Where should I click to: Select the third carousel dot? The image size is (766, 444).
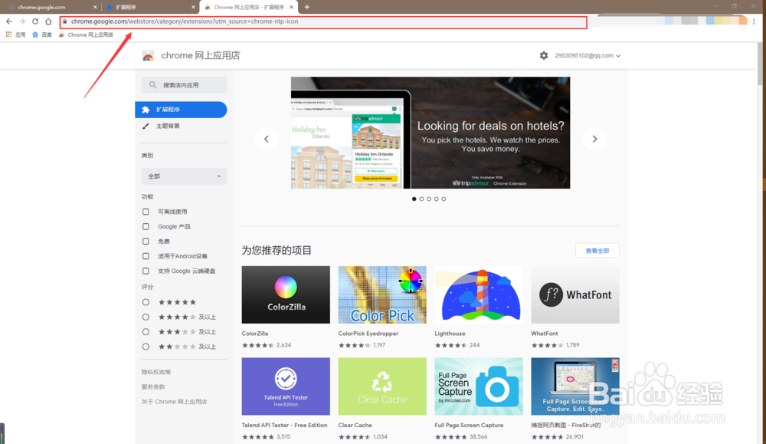pyautogui.click(x=429, y=199)
